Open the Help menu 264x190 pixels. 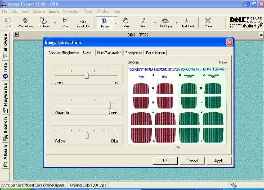tap(117, 11)
